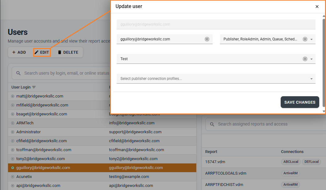Select radio for bsaget@bridgeworksllc.com
The width and height of the screenshot is (326, 190).
click(13, 114)
